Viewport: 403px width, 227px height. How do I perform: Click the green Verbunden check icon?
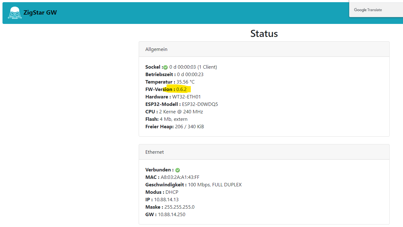click(x=178, y=170)
